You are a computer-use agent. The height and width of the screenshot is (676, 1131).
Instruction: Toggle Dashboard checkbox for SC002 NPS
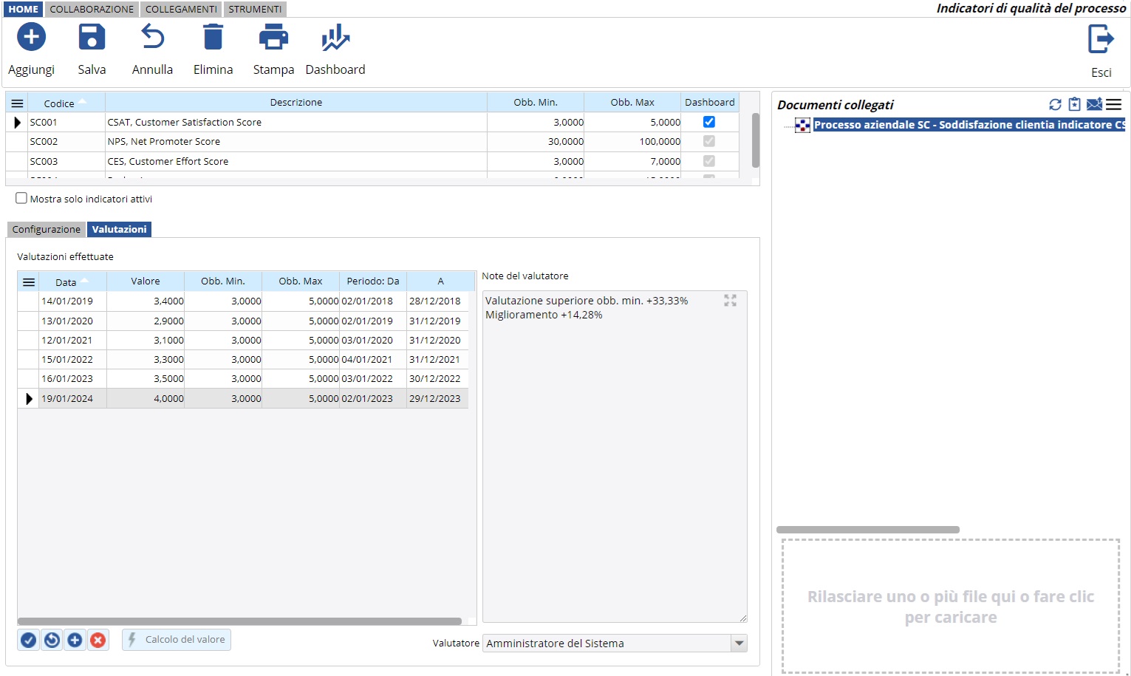(x=708, y=141)
